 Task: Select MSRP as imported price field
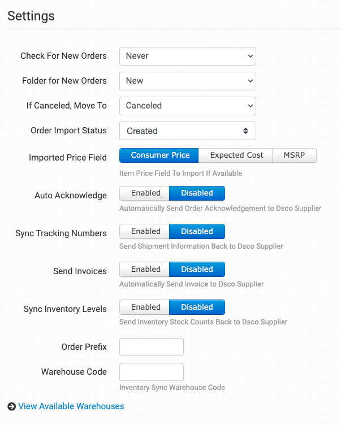click(294, 155)
